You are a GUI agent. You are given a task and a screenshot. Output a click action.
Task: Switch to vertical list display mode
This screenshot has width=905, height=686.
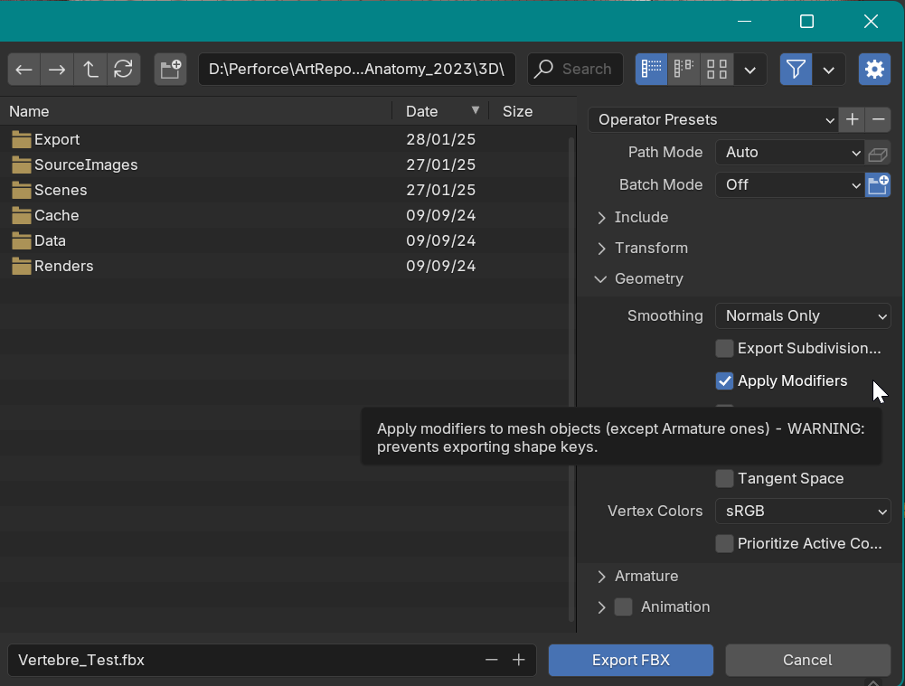point(651,70)
